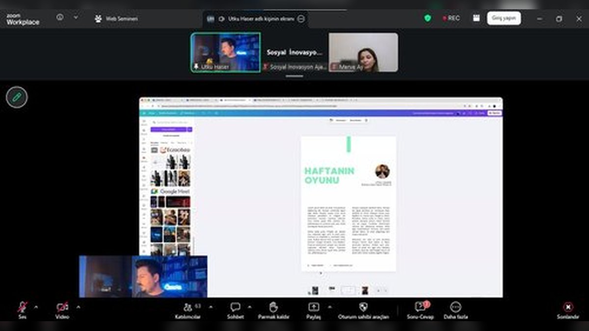The width and height of the screenshot is (589, 331).
Task: Open the meeting info icon near Workplace logo
Action: click(x=60, y=17)
